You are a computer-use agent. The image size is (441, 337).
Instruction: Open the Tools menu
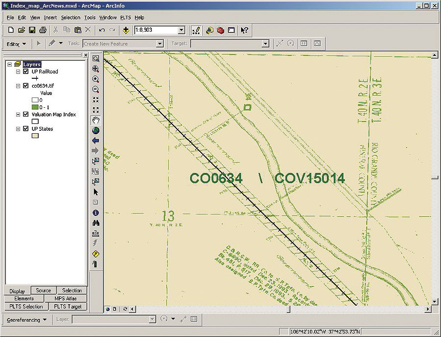tap(90, 18)
